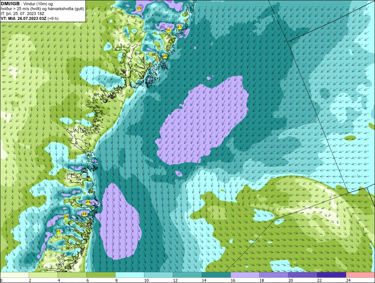
Task: Select the 'IT: þri. 25. 07. 2023 18Z' line
Action: (x=22, y=14)
